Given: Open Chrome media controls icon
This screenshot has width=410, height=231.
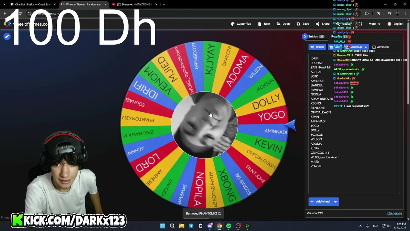Looking at the screenshot, I should [x=389, y=13].
